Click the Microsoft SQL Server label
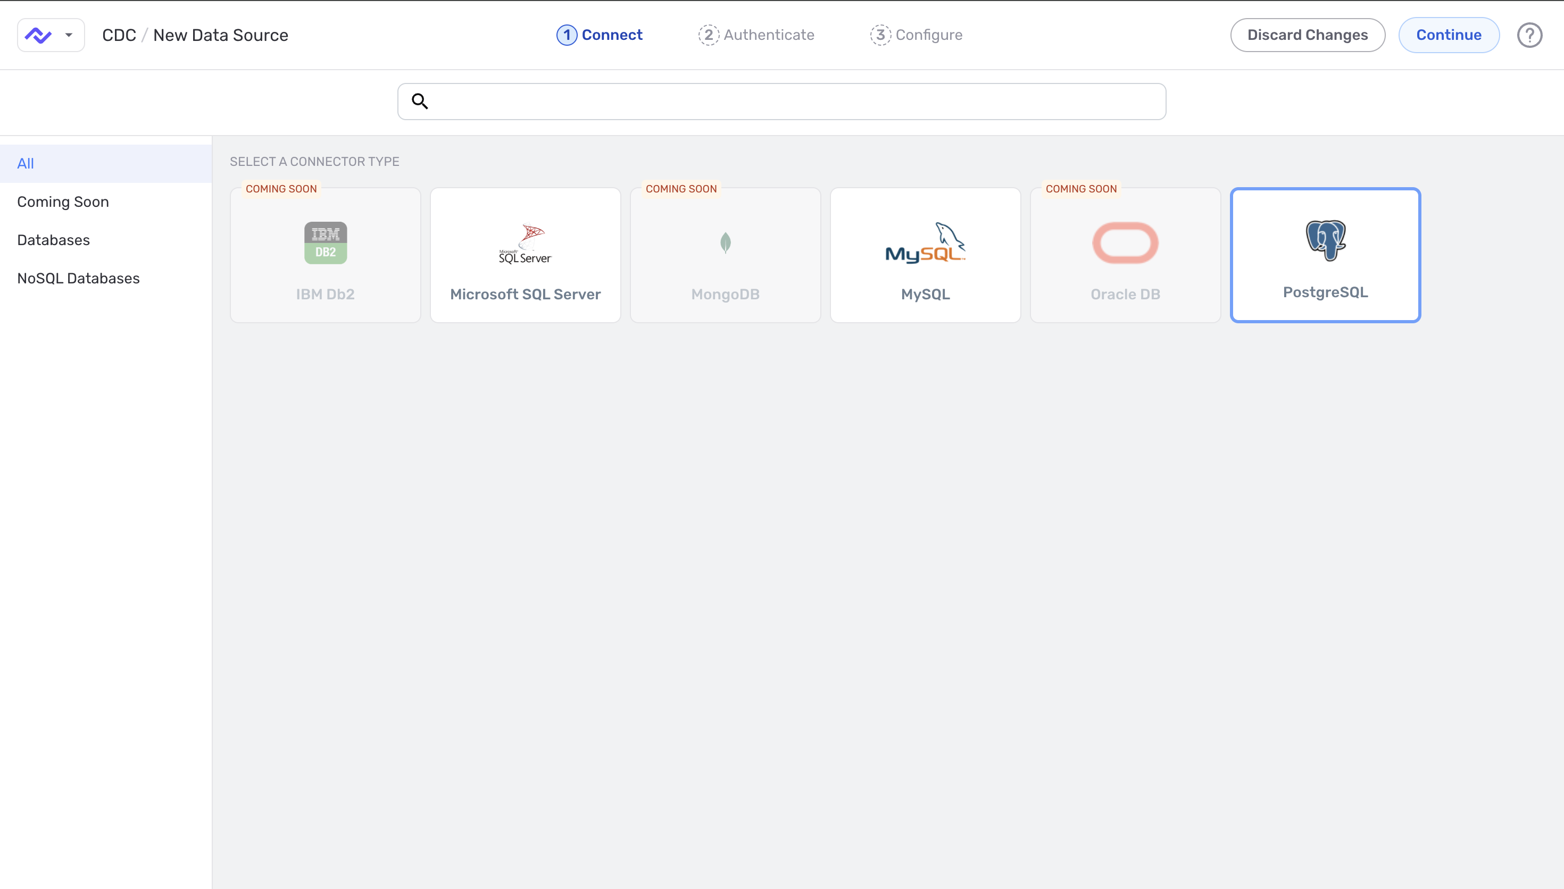This screenshot has width=1564, height=889. (x=525, y=295)
